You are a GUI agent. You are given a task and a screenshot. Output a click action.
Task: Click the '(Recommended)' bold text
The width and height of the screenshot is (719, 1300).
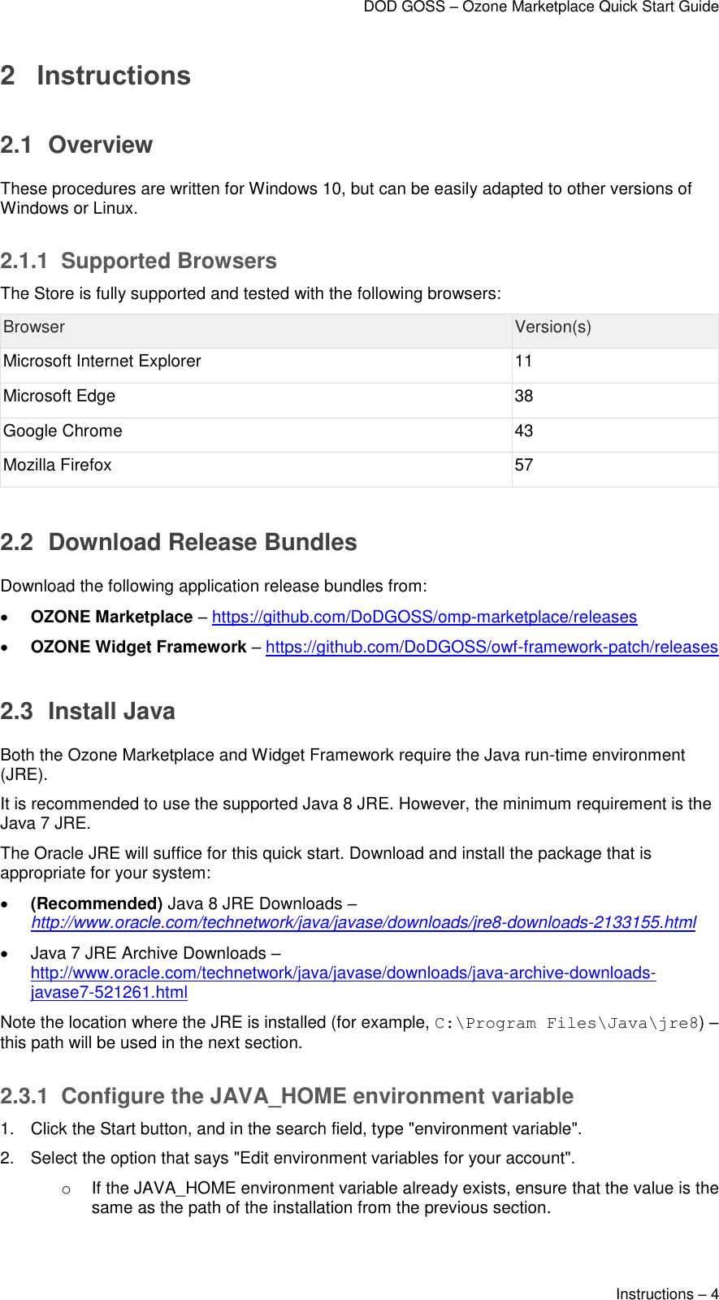click(97, 903)
